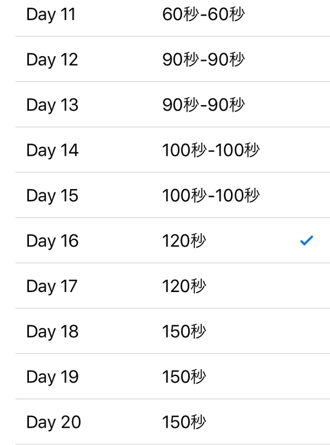
Task: Click the 100秒-100秒 text on Day 15
Action: tap(211, 195)
